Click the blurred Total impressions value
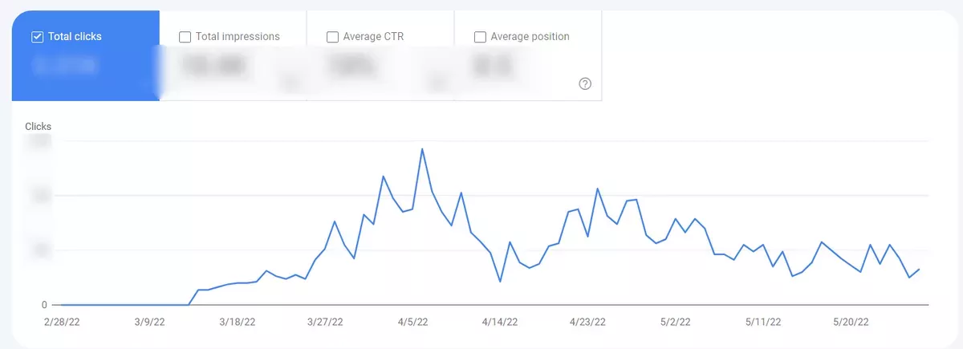This screenshot has height=349, width=963. (x=212, y=67)
